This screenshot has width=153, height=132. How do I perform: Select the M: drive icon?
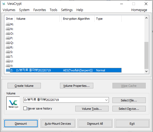[8, 24]
